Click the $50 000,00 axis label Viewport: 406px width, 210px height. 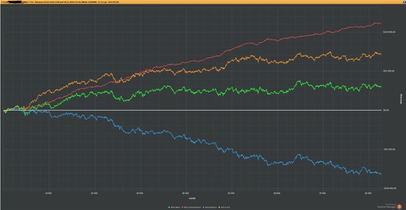click(x=389, y=71)
